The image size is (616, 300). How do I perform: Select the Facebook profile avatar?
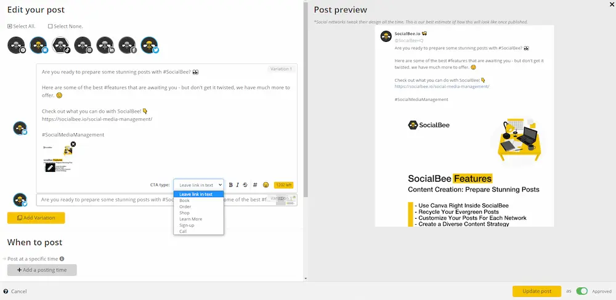[128, 45]
